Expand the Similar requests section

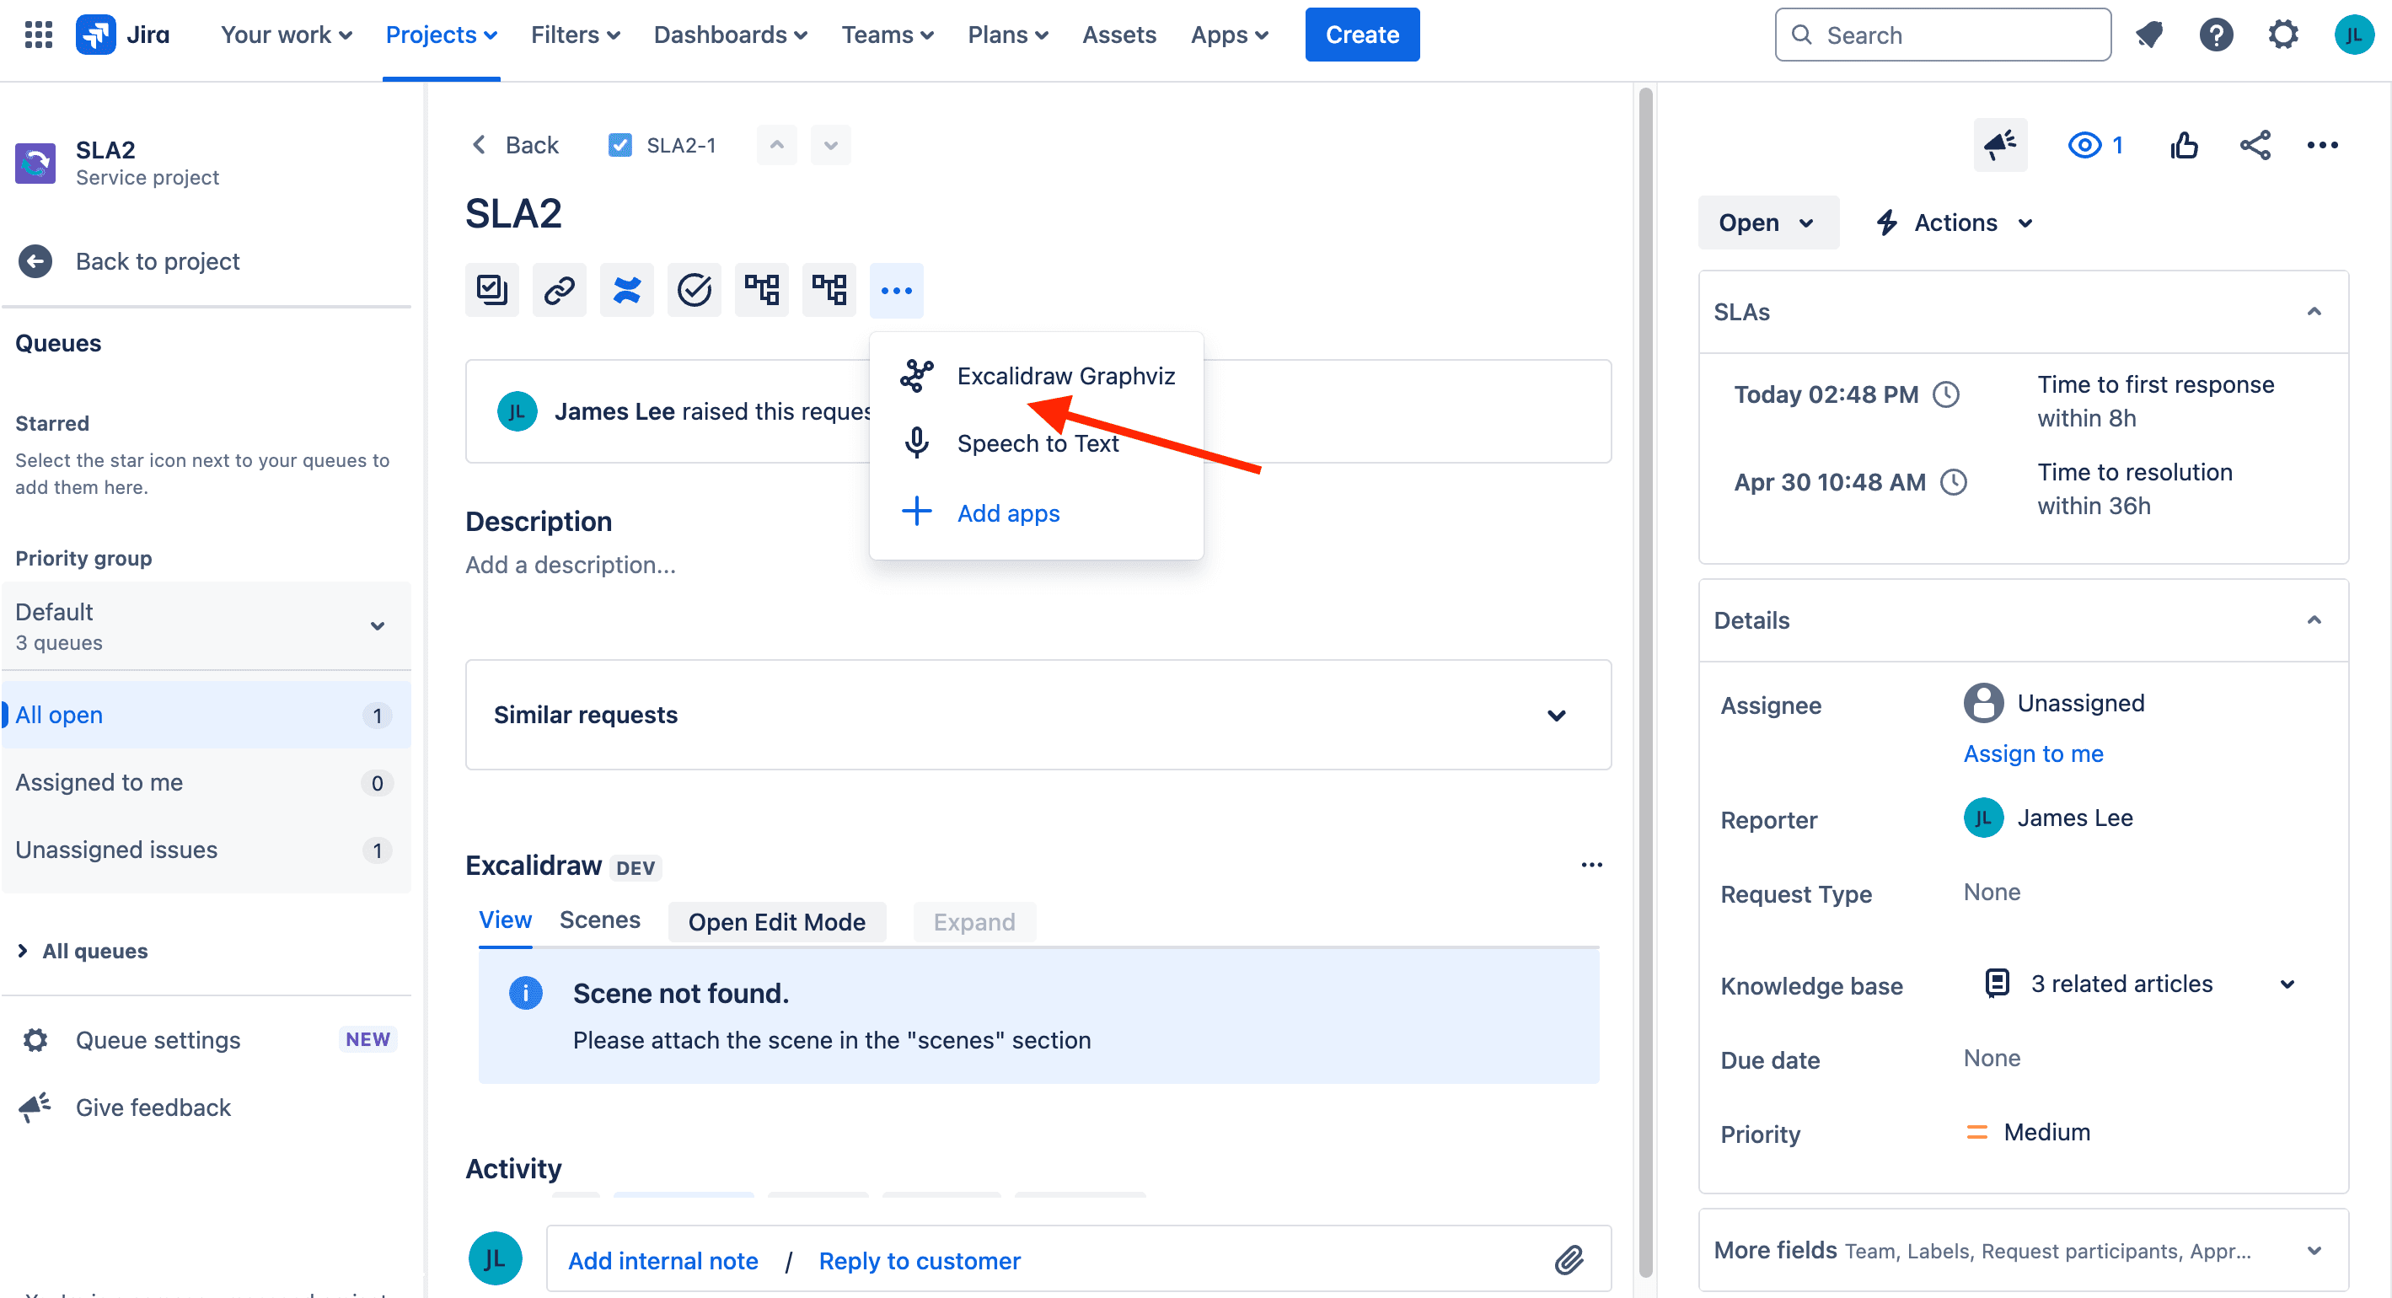pyautogui.click(x=1556, y=715)
